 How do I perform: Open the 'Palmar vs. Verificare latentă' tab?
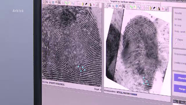148,3
